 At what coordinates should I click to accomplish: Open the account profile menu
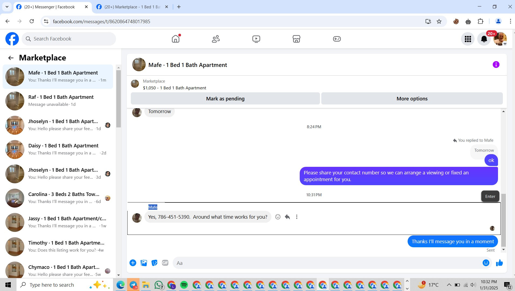[500, 39]
